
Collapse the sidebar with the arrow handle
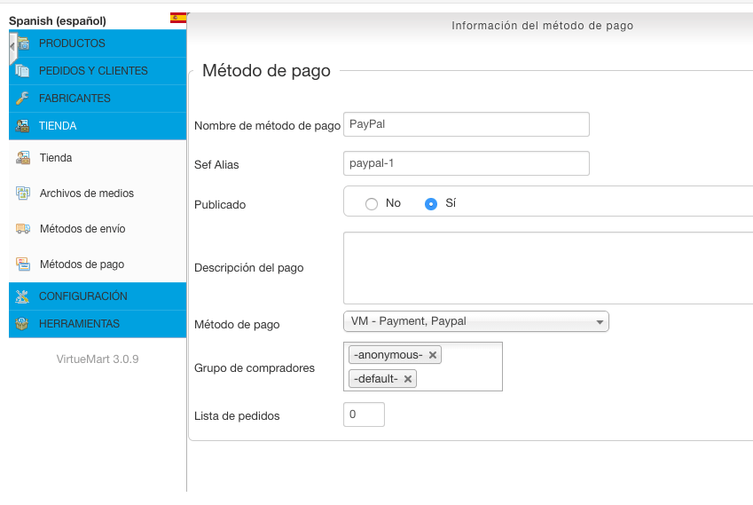13,48
